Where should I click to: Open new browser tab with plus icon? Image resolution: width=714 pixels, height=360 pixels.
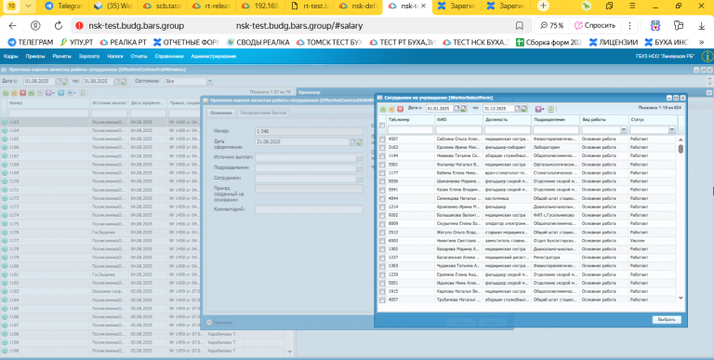543,6
